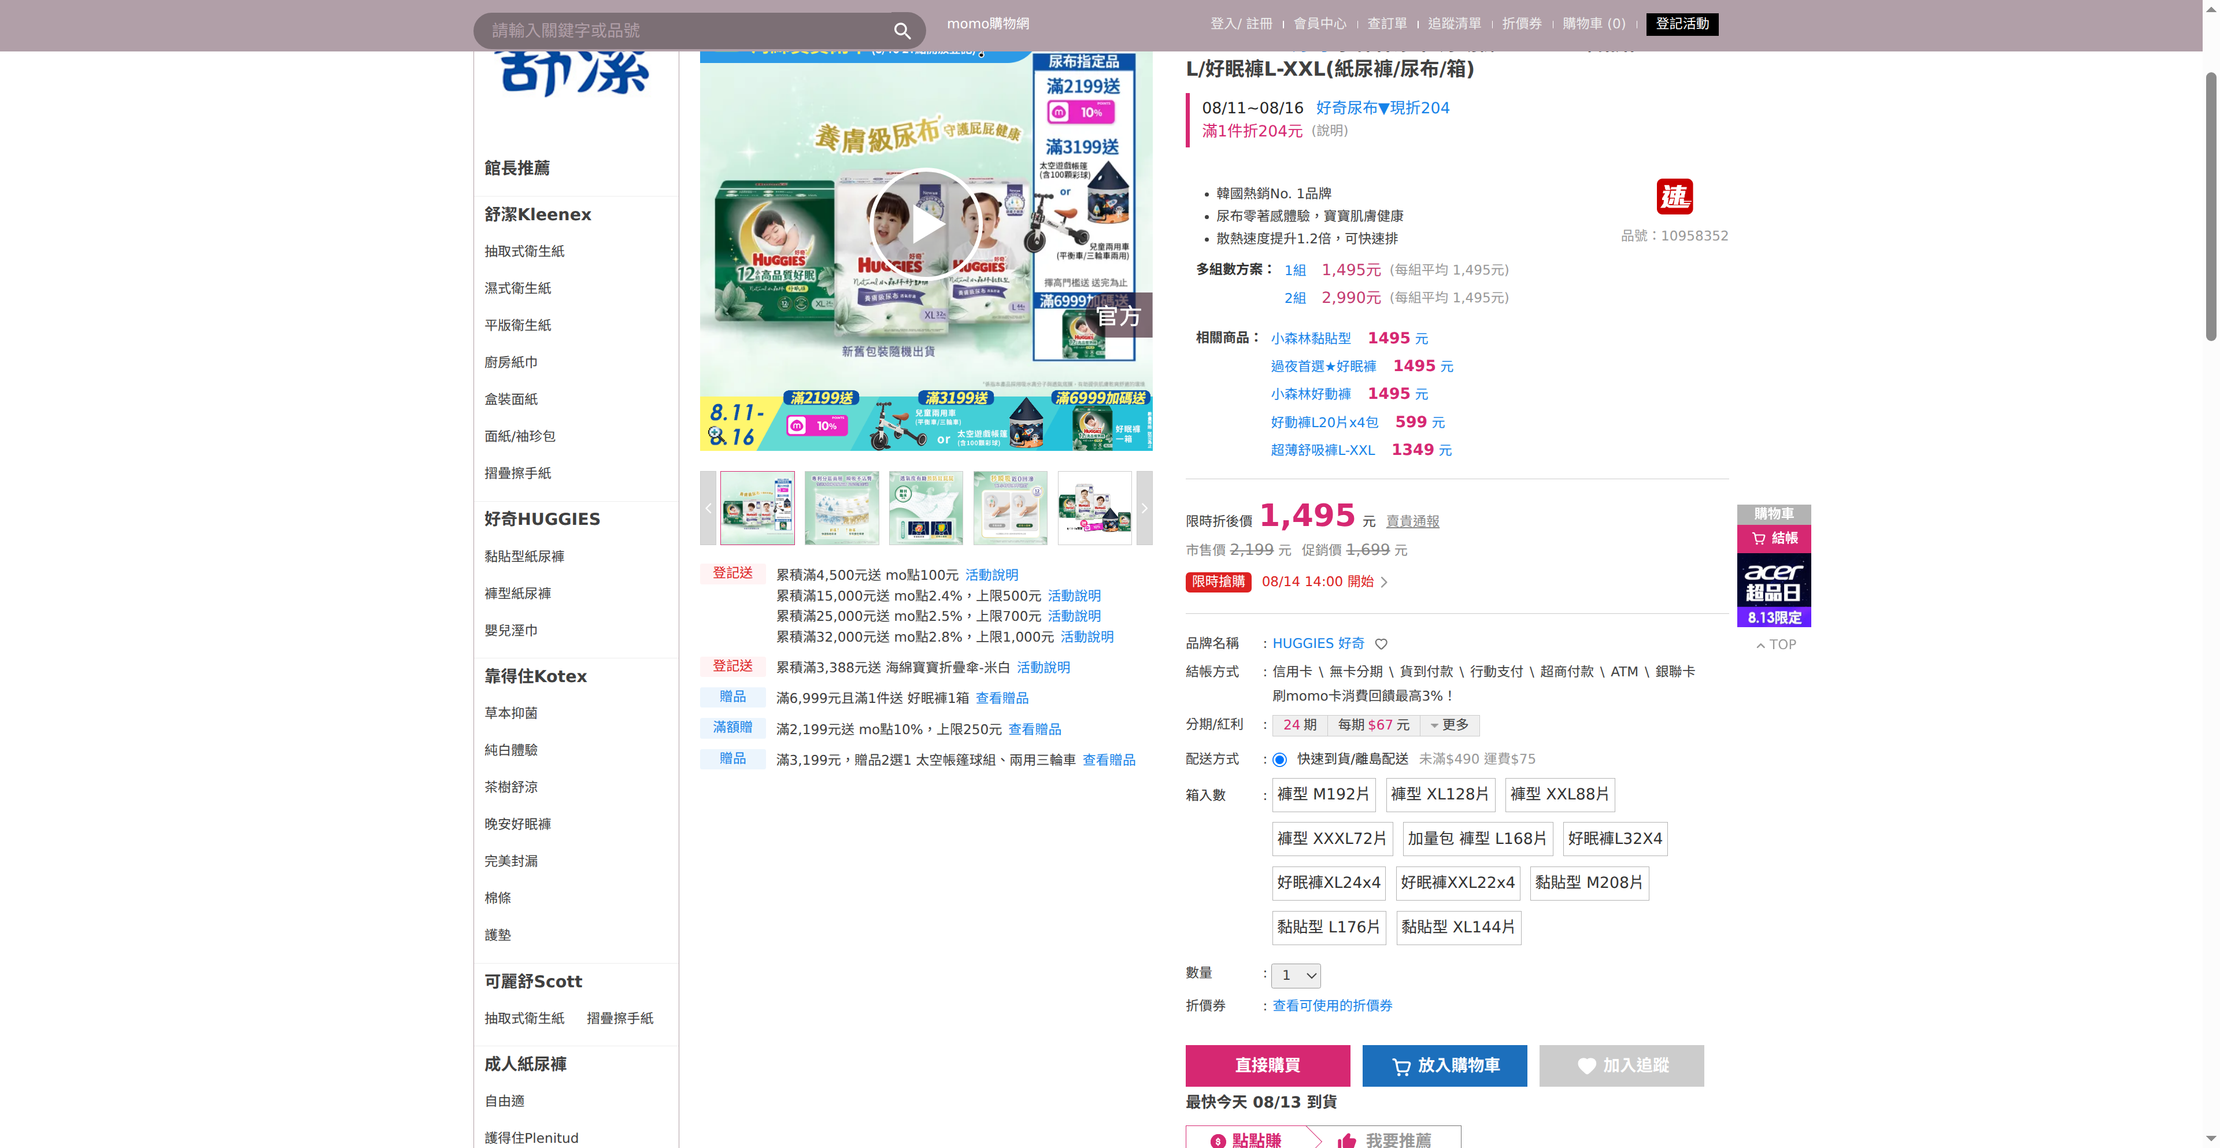Image resolution: width=2220 pixels, height=1148 pixels.
Task: Favorite the HUGGIES brand heart icon
Action: coord(1381,644)
